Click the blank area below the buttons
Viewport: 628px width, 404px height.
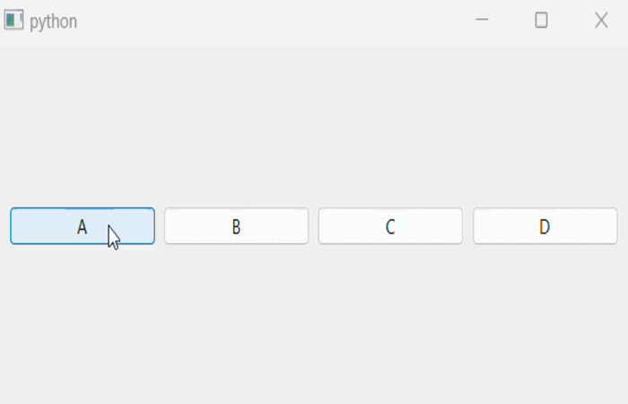coord(314,323)
